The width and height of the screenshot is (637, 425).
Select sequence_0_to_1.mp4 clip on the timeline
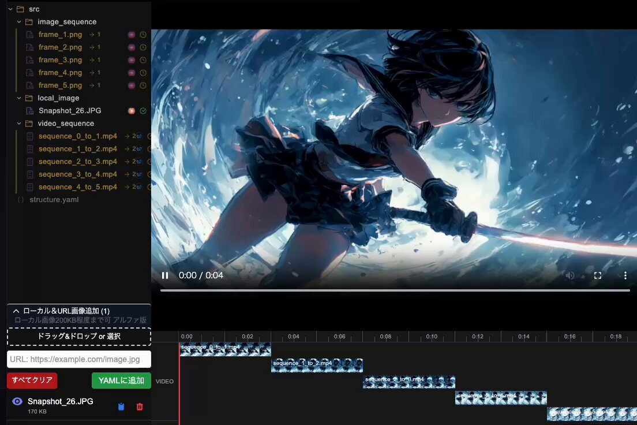pyautogui.click(x=225, y=349)
